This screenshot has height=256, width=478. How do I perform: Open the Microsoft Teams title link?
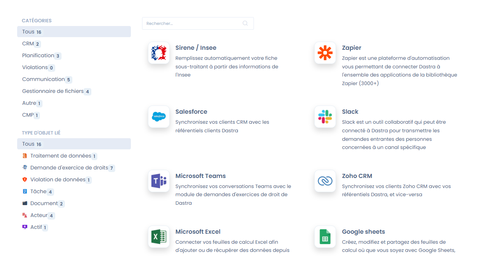201,176
